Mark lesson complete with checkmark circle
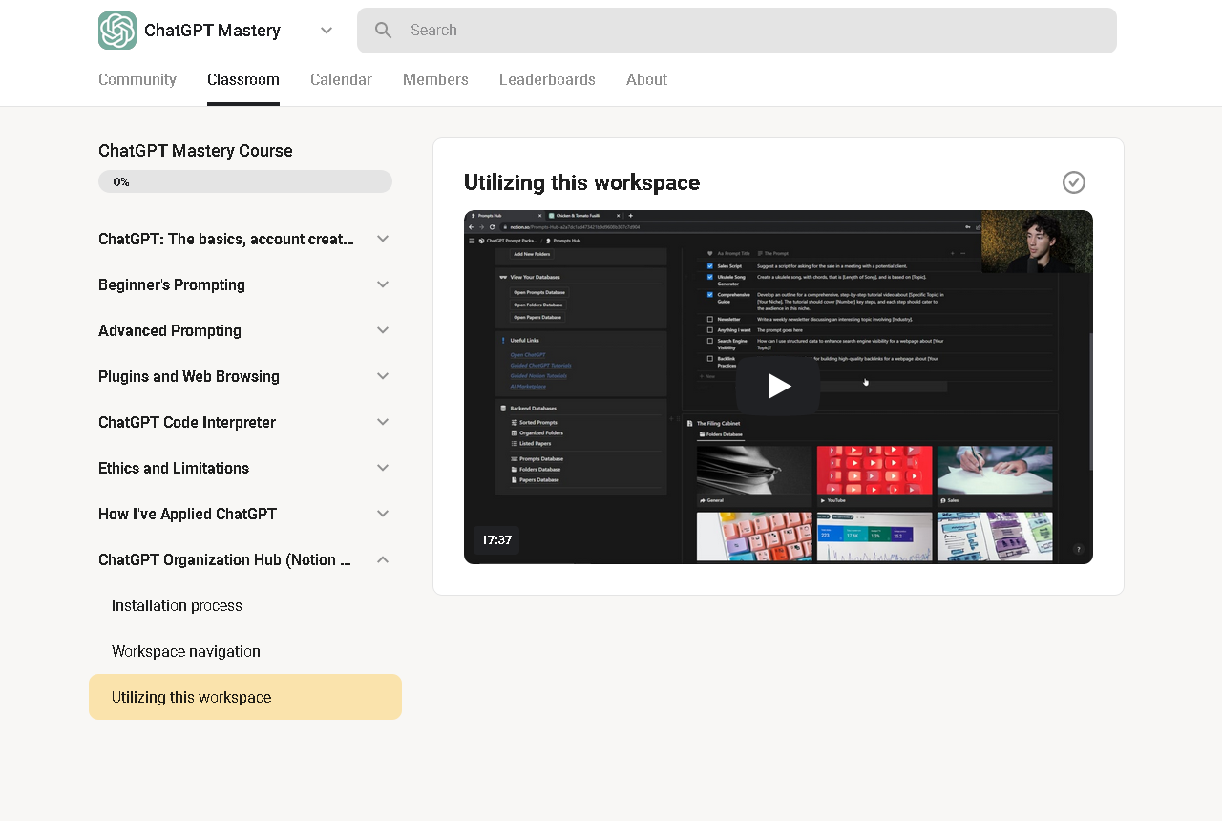Viewport: 1222px width, 821px height. (x=1074, y=182)
